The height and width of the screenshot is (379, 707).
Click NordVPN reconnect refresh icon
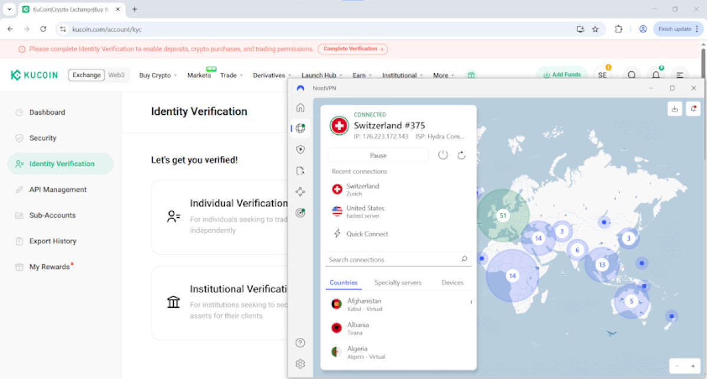461,155
